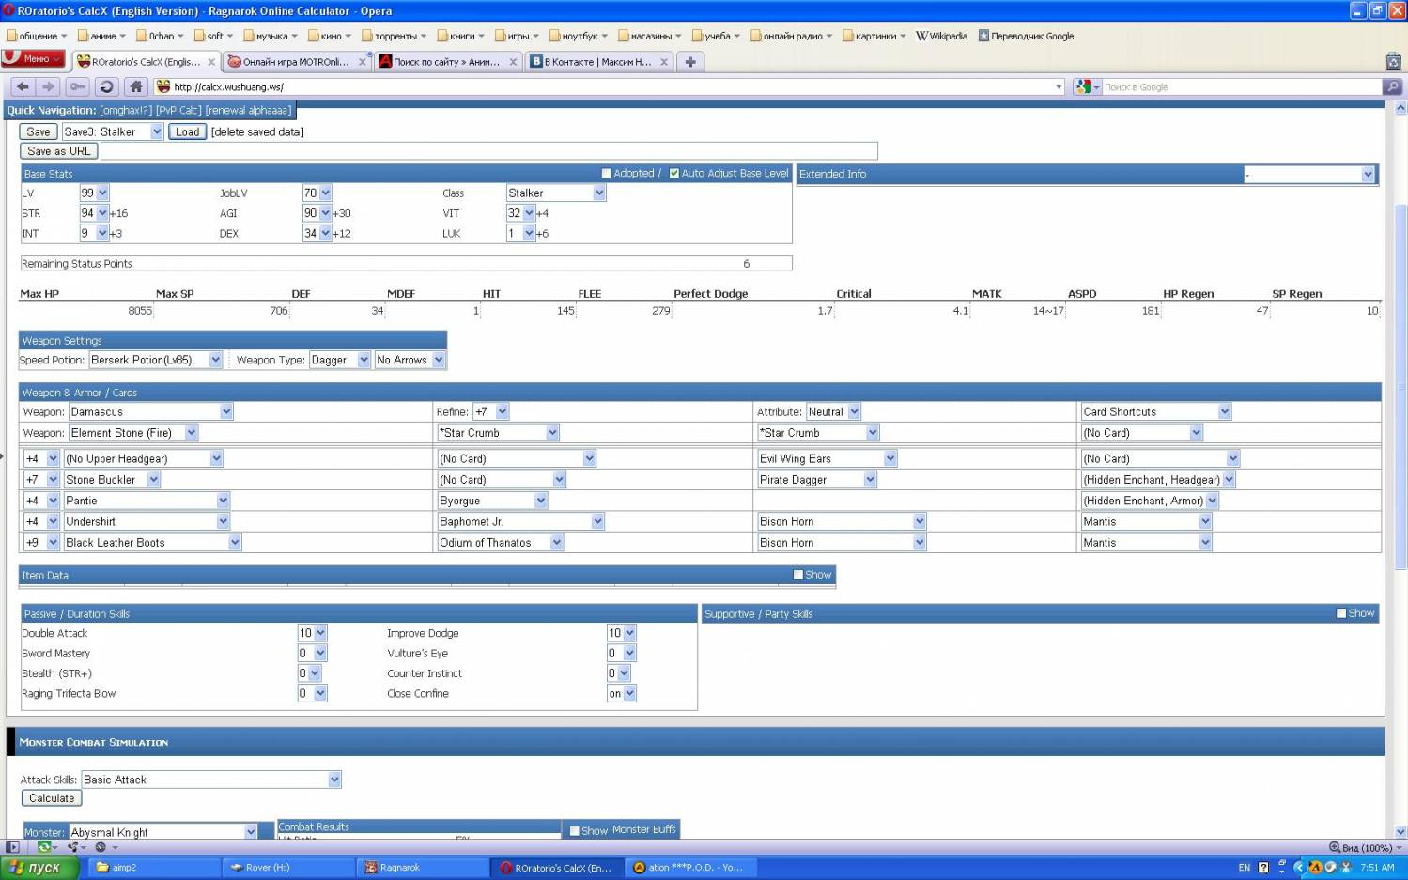The width and height of the screenshot is (1408, 880).
Task: Open the Attribute Neutral dropdown
Action: click(x=833, y=411)
